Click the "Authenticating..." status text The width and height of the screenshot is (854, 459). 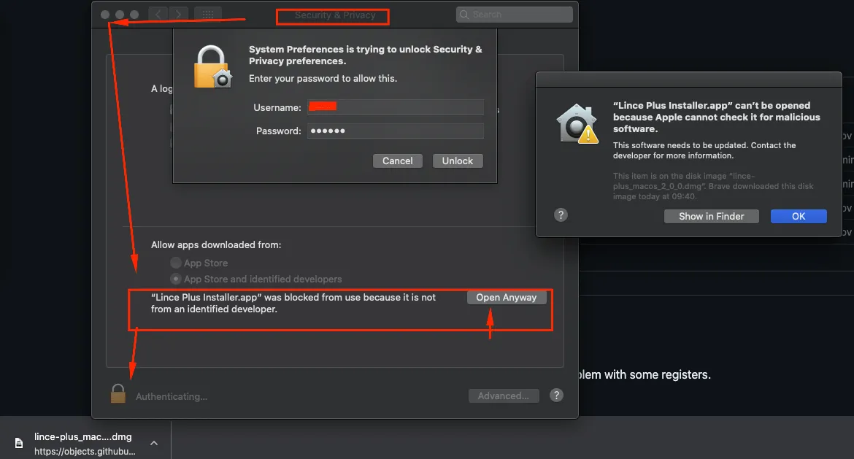coord(172,396)
